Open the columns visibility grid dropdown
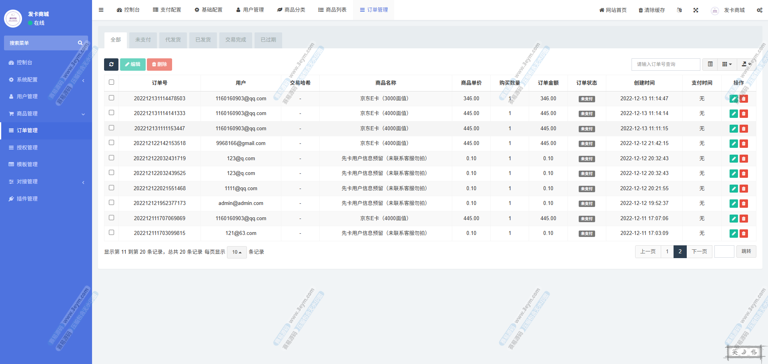 tap(726, 64)
